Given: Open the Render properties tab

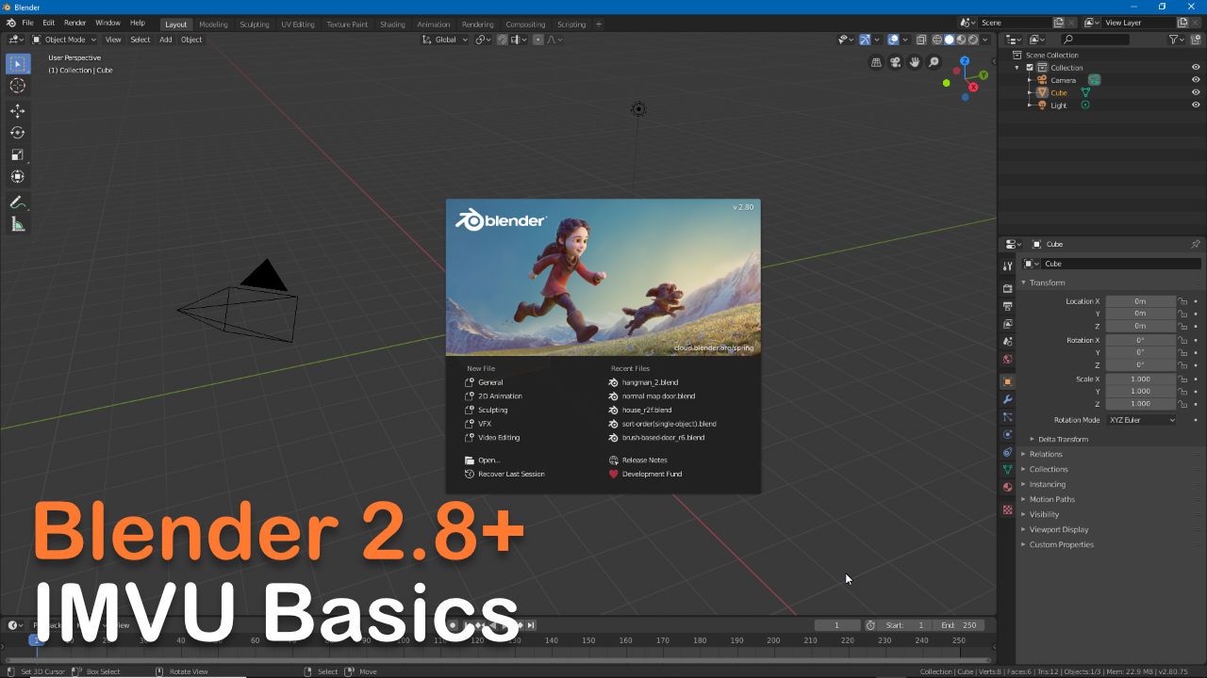Looking at the screenshot, I should tap(1007, 288).
